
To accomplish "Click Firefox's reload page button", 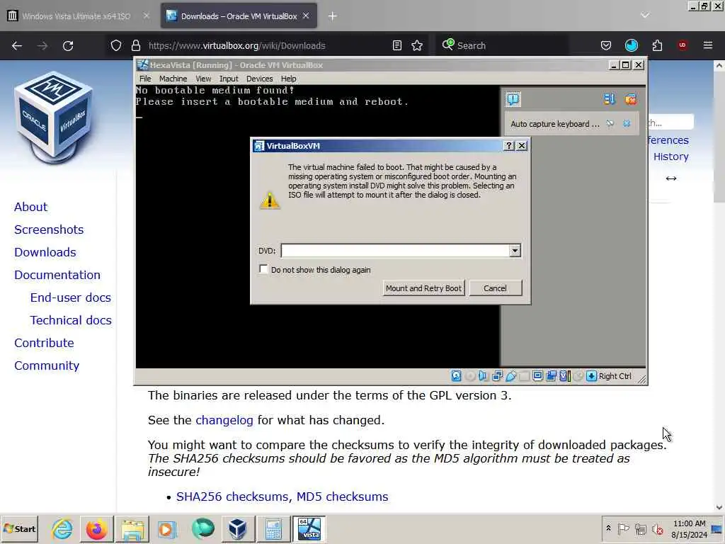I will 68,45.
